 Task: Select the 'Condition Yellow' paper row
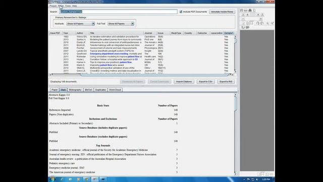[x=141, y=60]
